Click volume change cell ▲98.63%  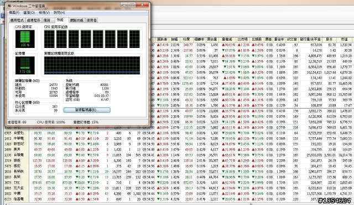pyautogui.click(x=228, y=45)
